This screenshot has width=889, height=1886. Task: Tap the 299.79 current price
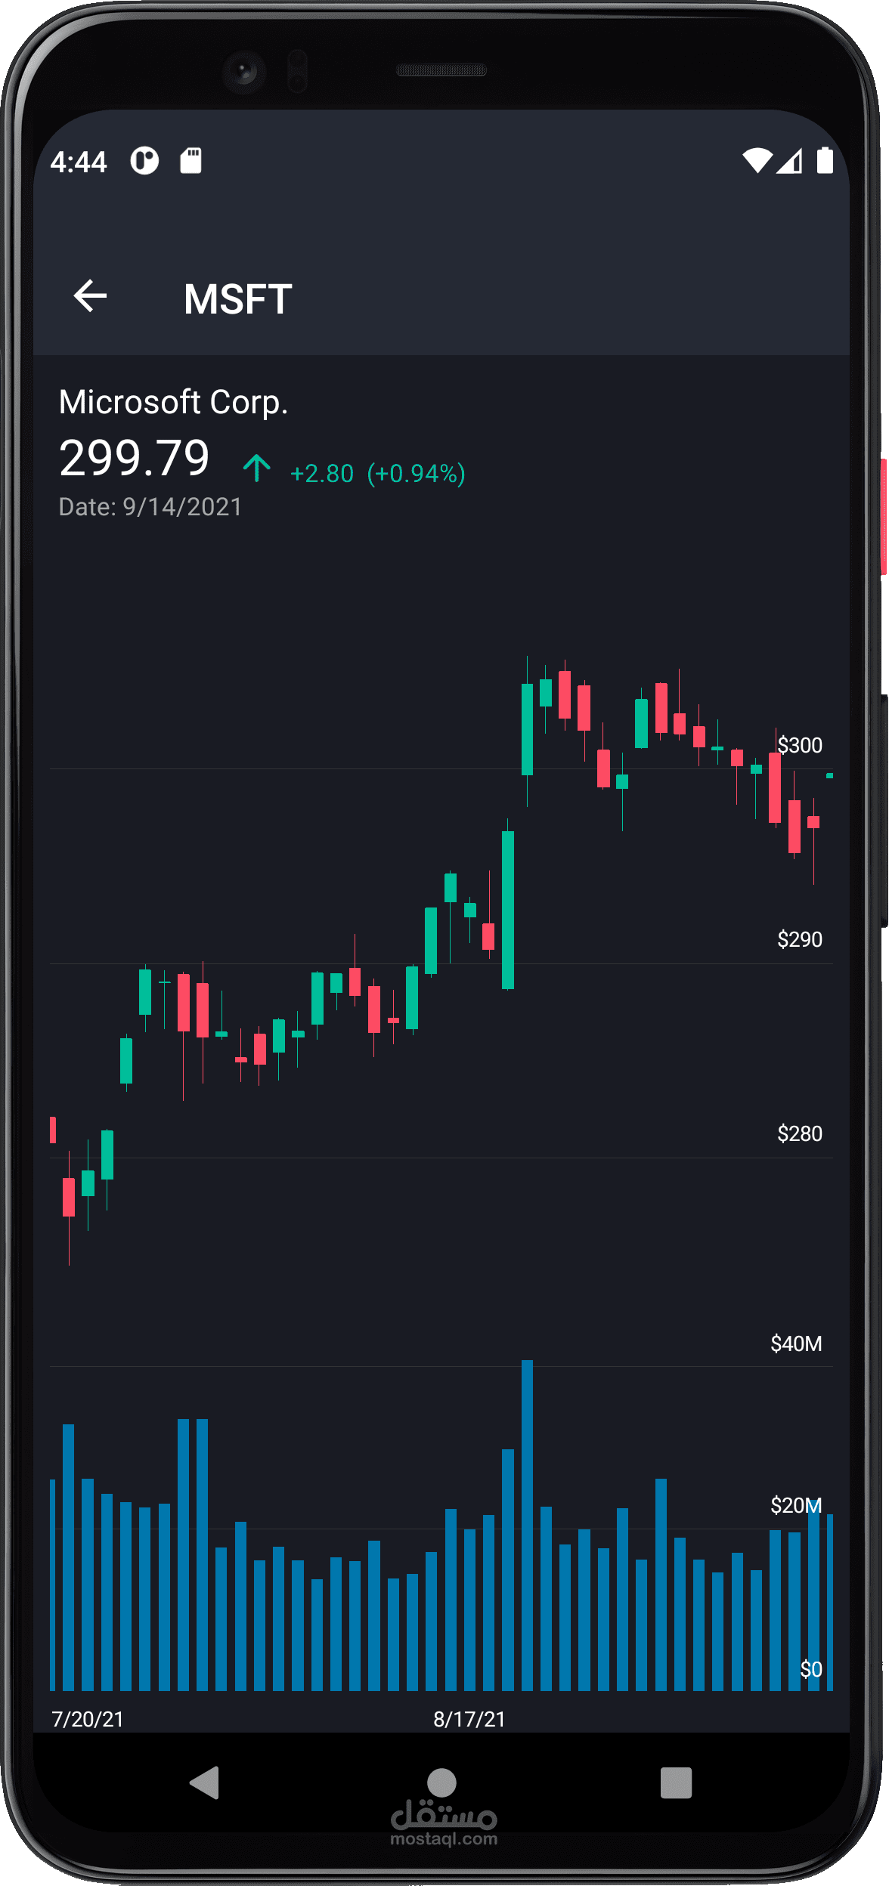tap(135, 458)
